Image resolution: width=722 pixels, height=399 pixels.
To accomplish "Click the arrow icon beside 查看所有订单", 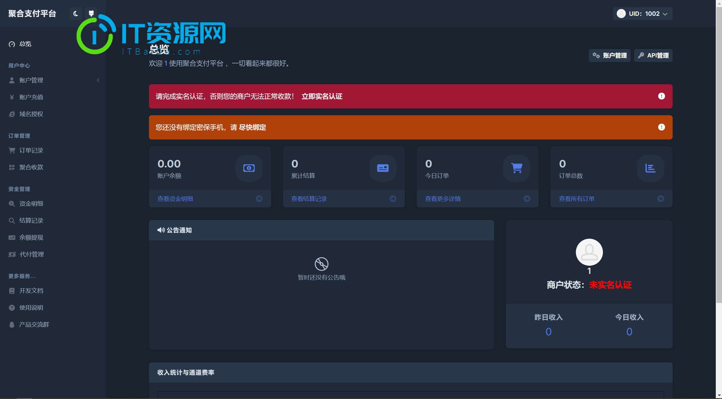I will [x=660, y=199].
